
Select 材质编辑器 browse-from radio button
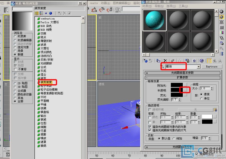[x=15, y=40]
